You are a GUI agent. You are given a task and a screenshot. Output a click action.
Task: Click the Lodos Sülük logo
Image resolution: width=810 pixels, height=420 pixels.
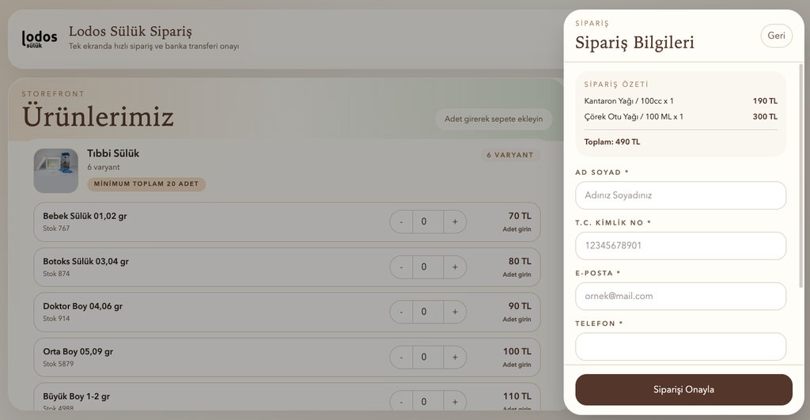pos(39,39)
